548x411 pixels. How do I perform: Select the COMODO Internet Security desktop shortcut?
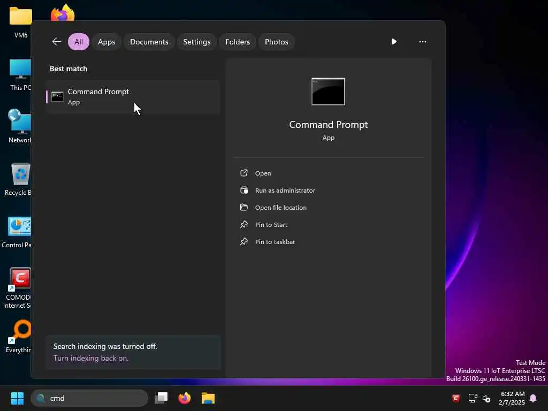(17, 288)
